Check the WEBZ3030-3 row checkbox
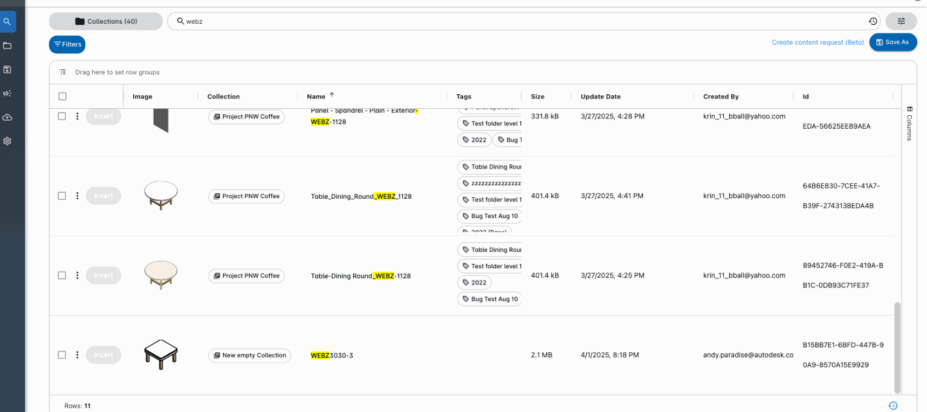The width and height of the screenshot is (927, 412). coord(62,355)
